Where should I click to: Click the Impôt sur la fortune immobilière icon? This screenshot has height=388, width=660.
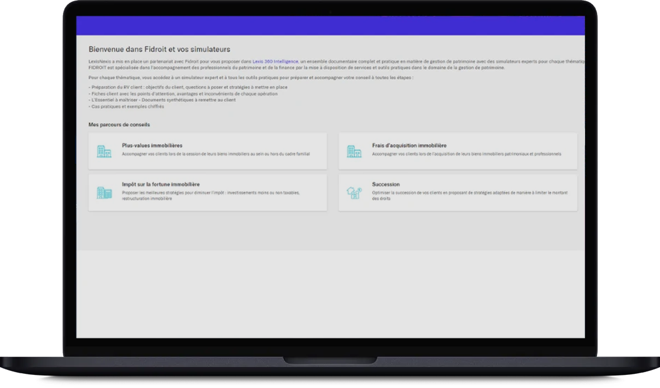pyautogui.click(x=104, y=192)
